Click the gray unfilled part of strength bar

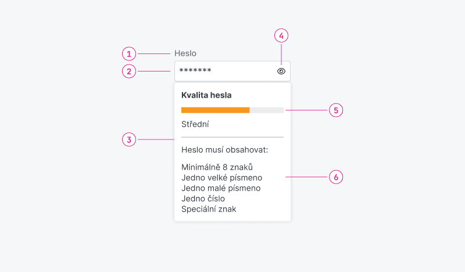tap(267, 110)
